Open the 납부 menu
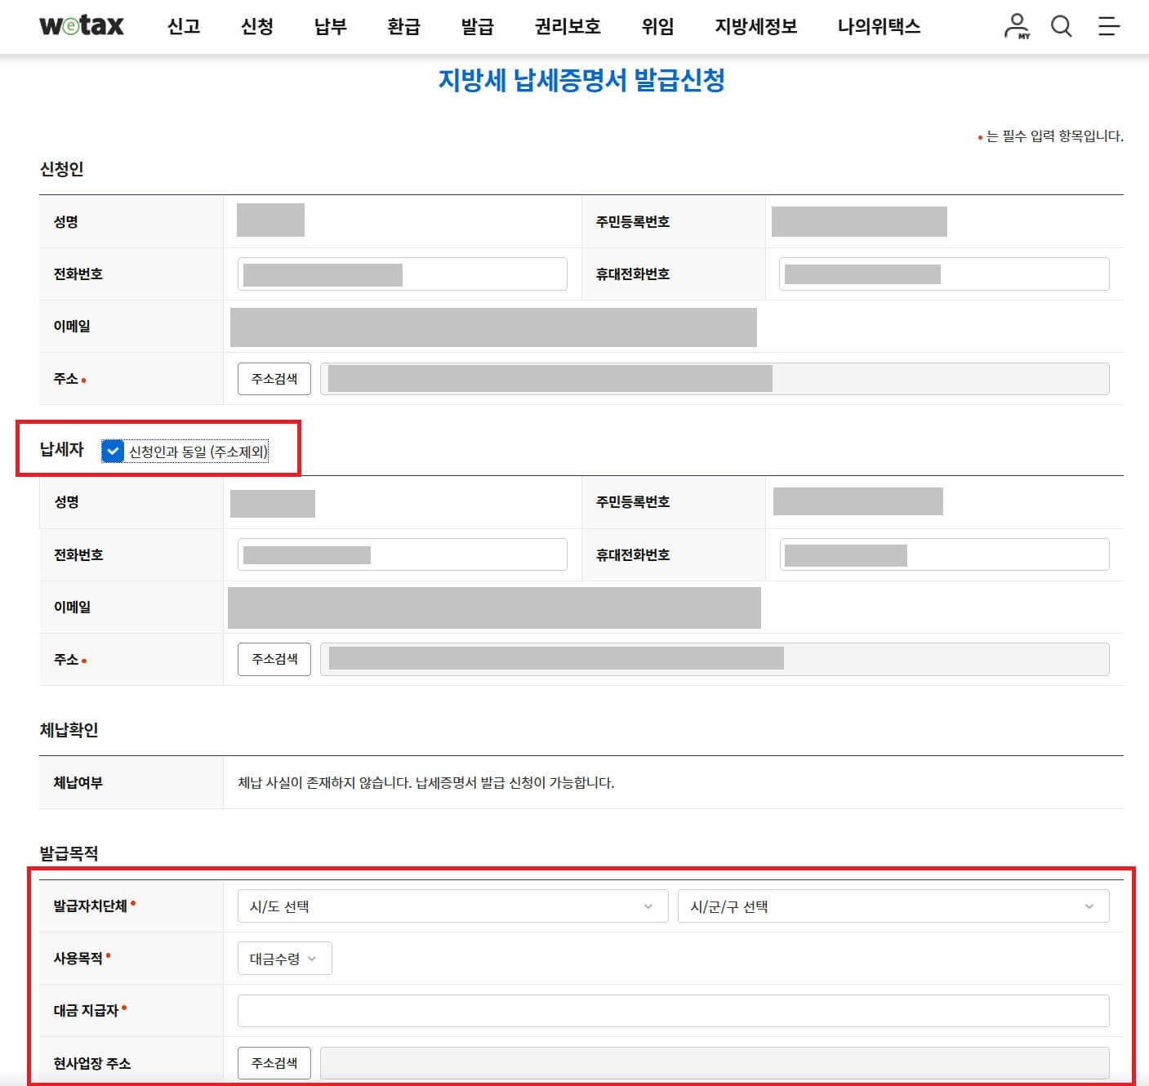 click(x=330, y=26)
